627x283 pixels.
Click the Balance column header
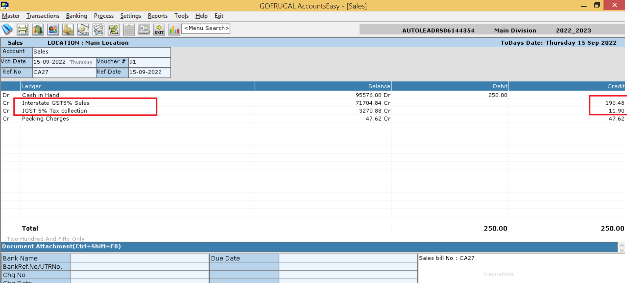[x=323, y=86]
